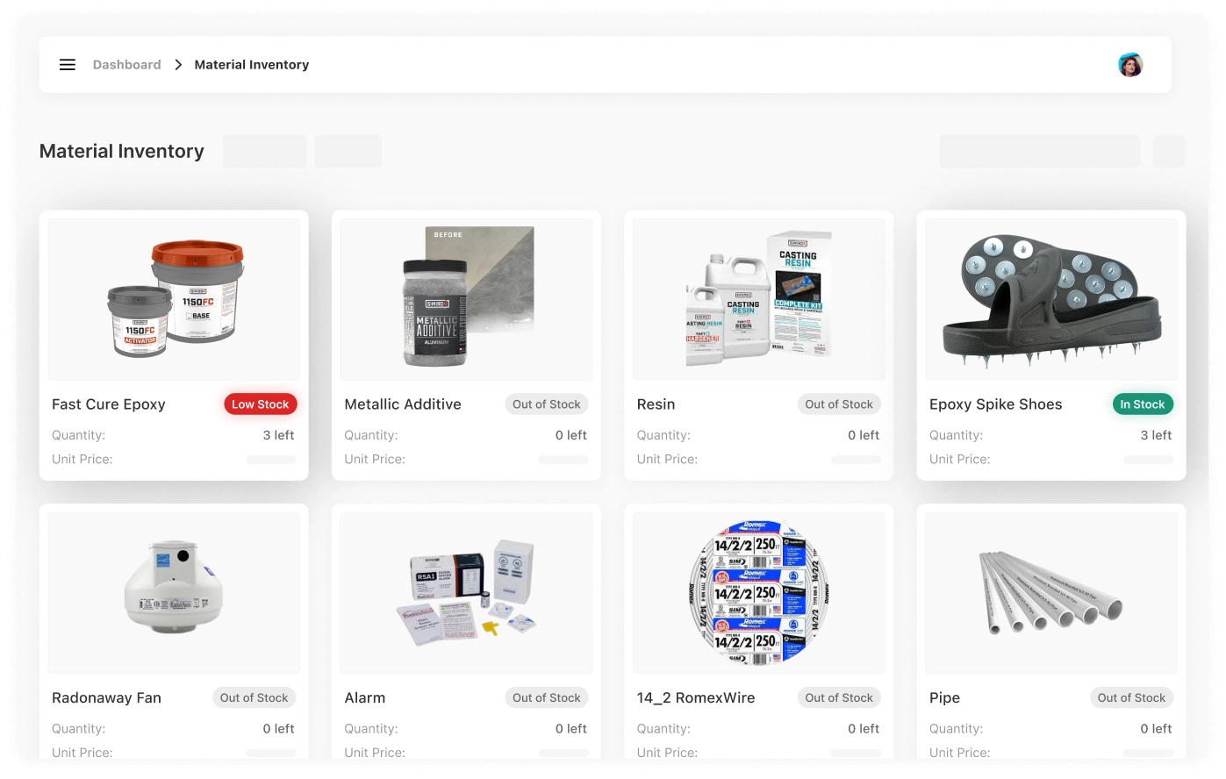Click Out of Stock badge on Pipe

(1131, 698)
